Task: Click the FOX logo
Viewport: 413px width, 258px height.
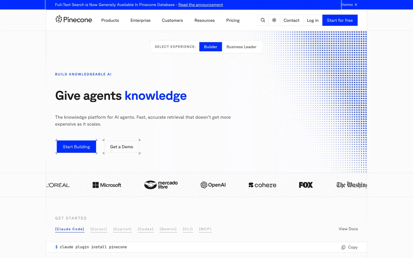Action: [x=306, y=185]
